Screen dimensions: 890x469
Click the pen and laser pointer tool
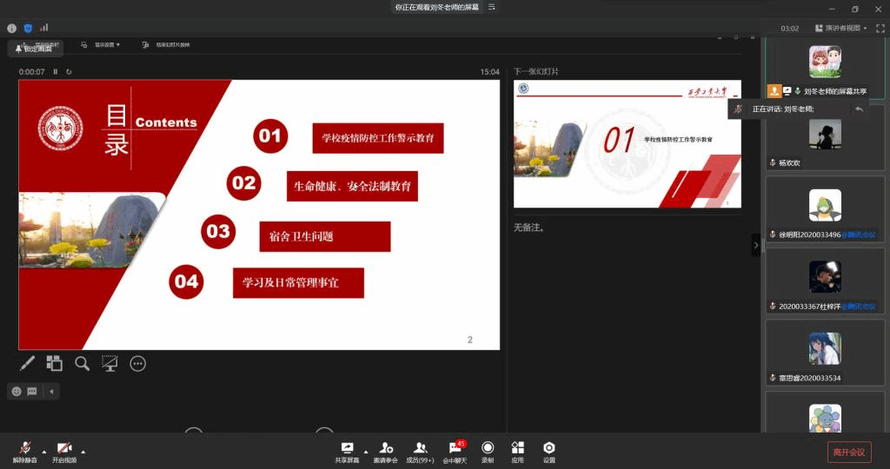pyautogui.click(x=28, y=364)
